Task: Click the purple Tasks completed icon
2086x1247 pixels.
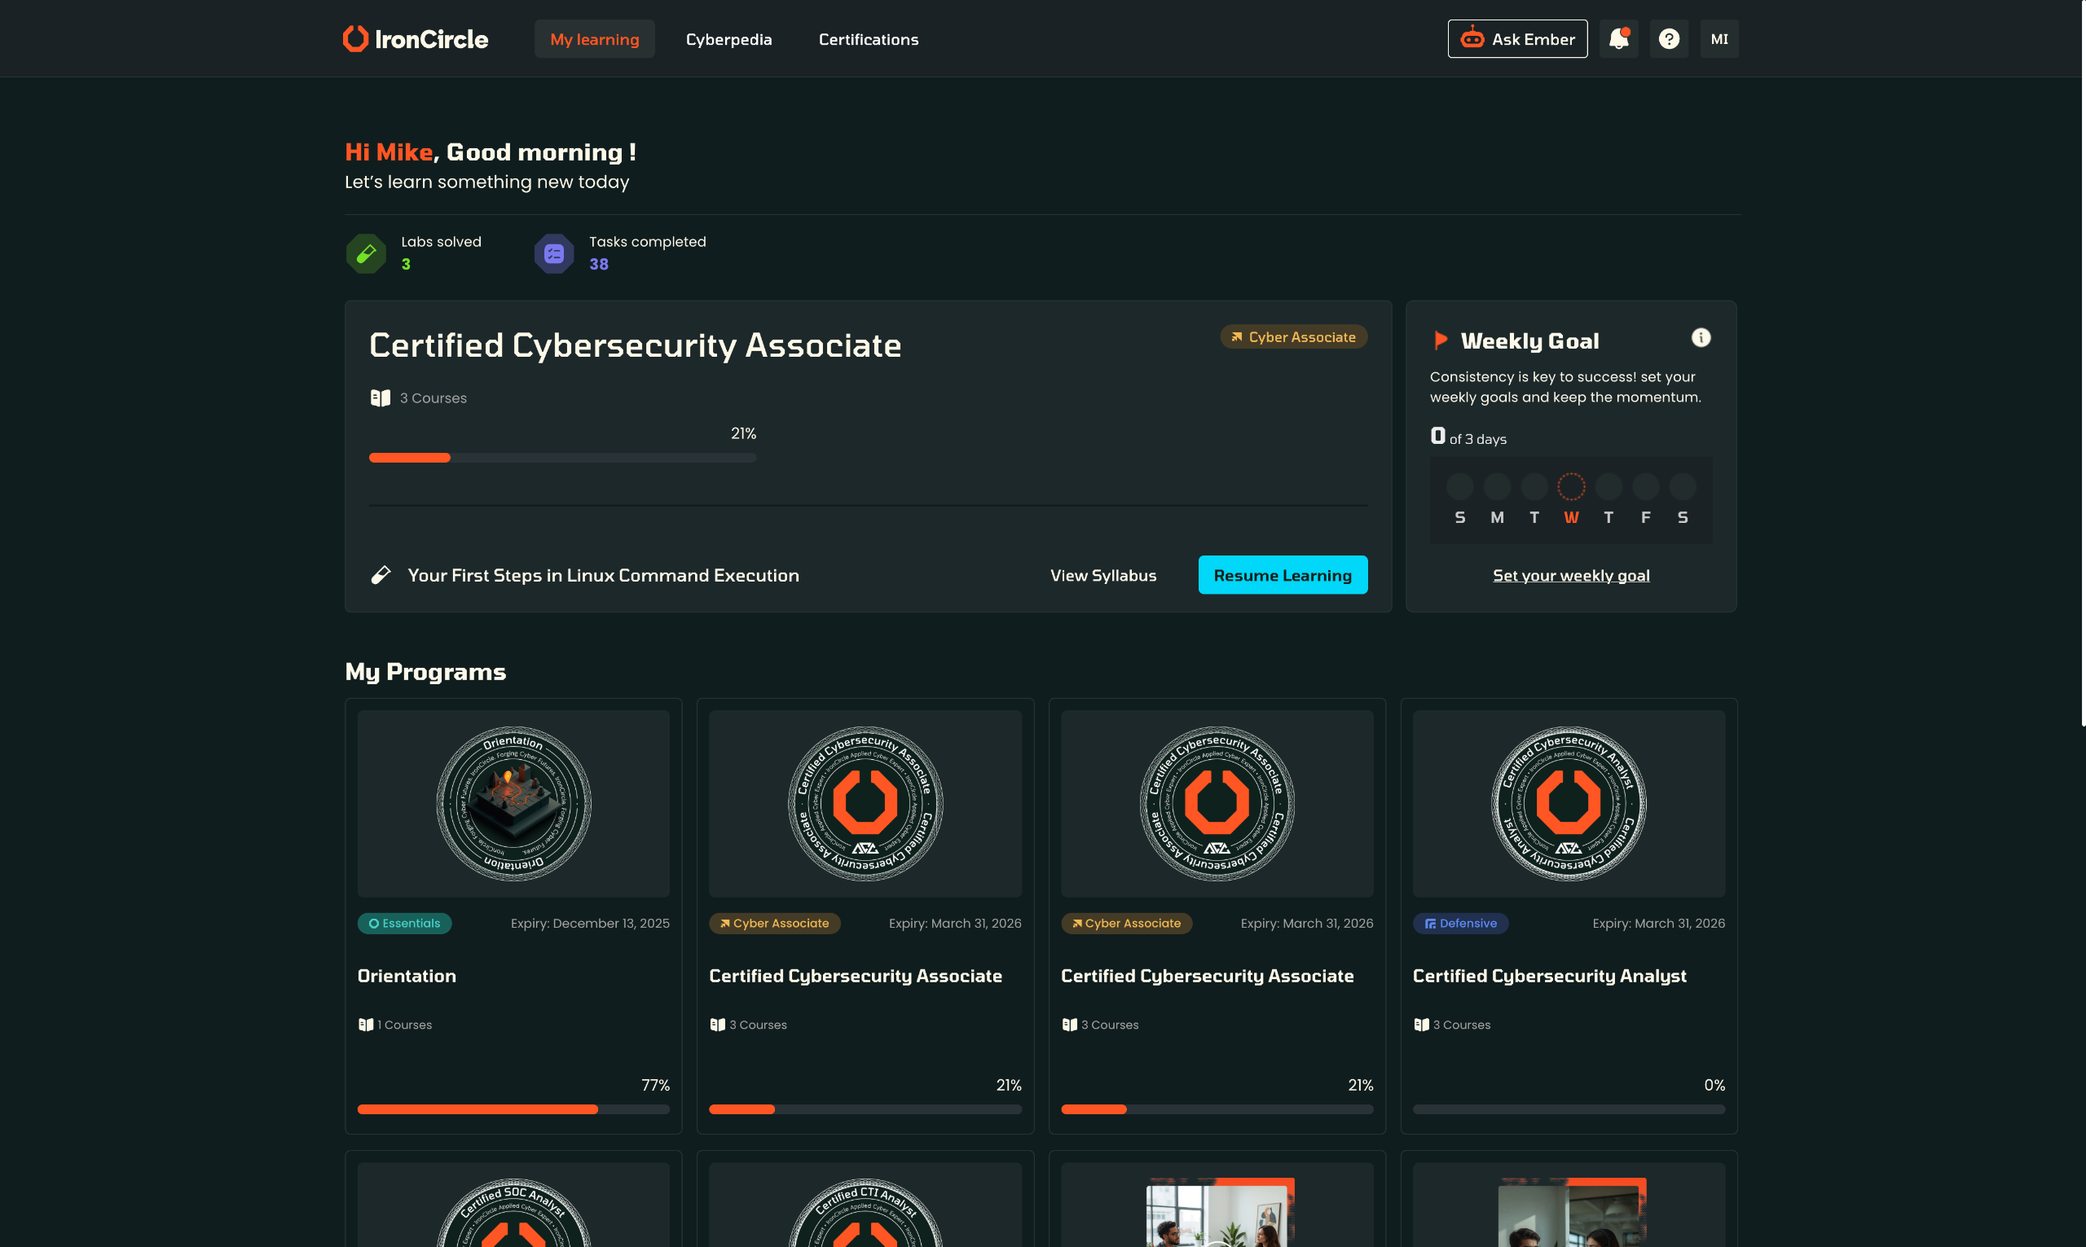Action: pyautogui.click(x=554, y=253)
